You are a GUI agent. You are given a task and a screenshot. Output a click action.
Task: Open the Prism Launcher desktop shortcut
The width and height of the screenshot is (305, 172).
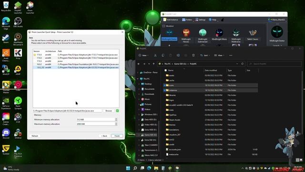click(30, 8)
